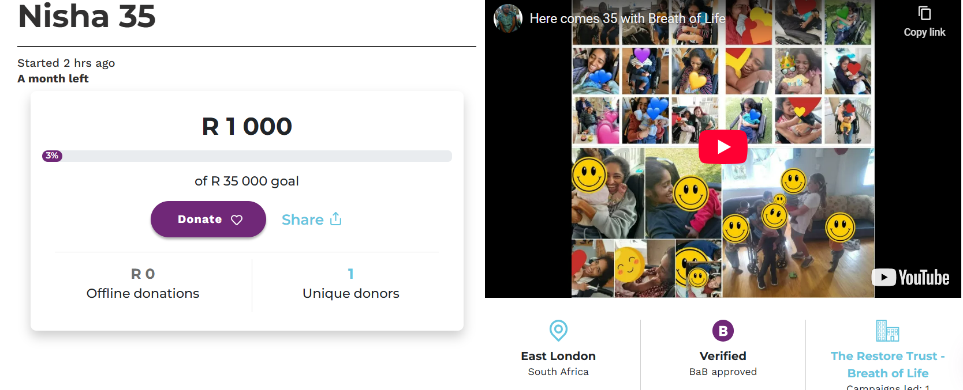Click the 3% progress badge
963x390 pixels.
point(52,156)
